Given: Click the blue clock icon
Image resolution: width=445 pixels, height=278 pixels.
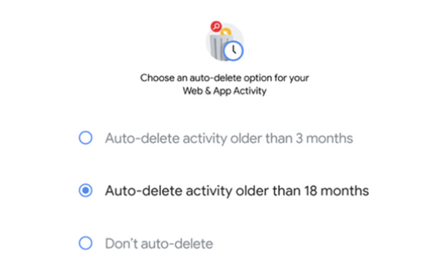Looking at the screenshot, I should (x=233, y=51).
